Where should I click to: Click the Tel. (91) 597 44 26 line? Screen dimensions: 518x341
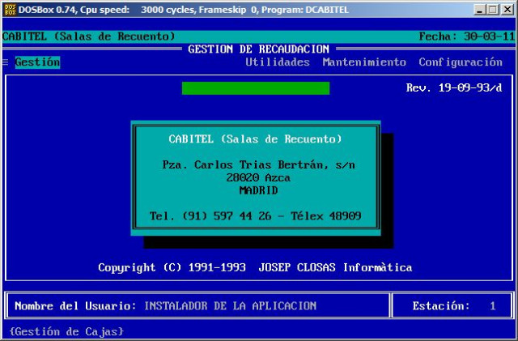click(256, 216)
